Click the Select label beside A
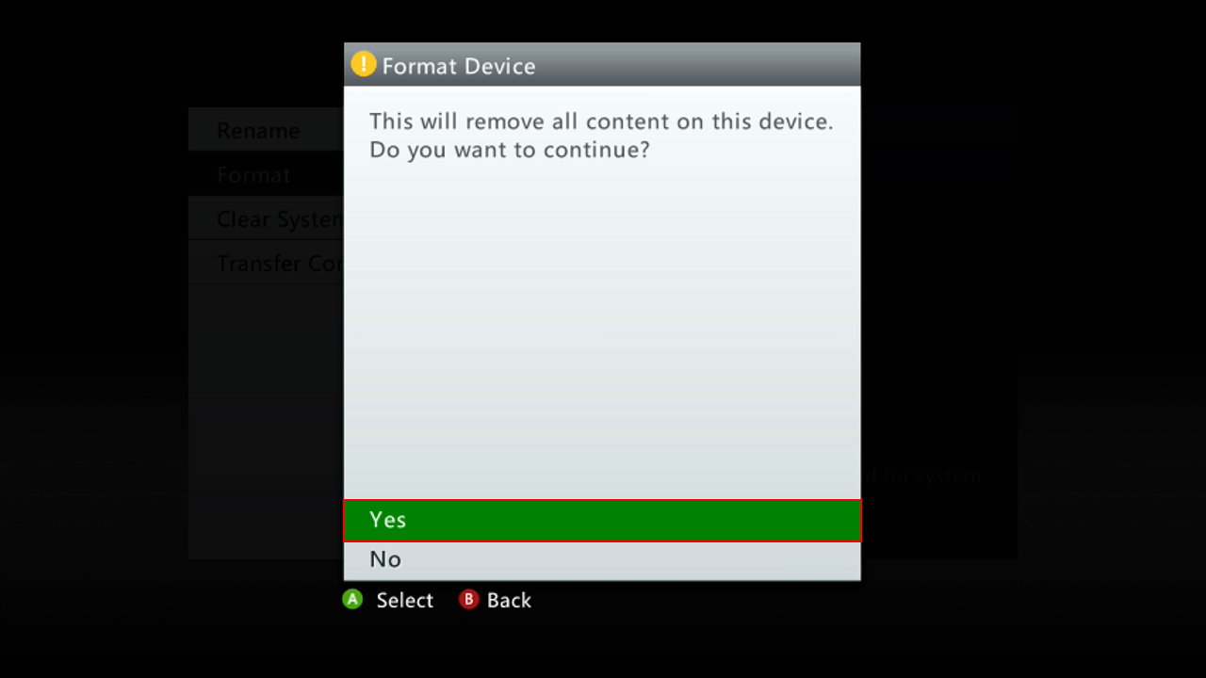The width and height of the screenshot is (1206, 678). tap(404, 601)
